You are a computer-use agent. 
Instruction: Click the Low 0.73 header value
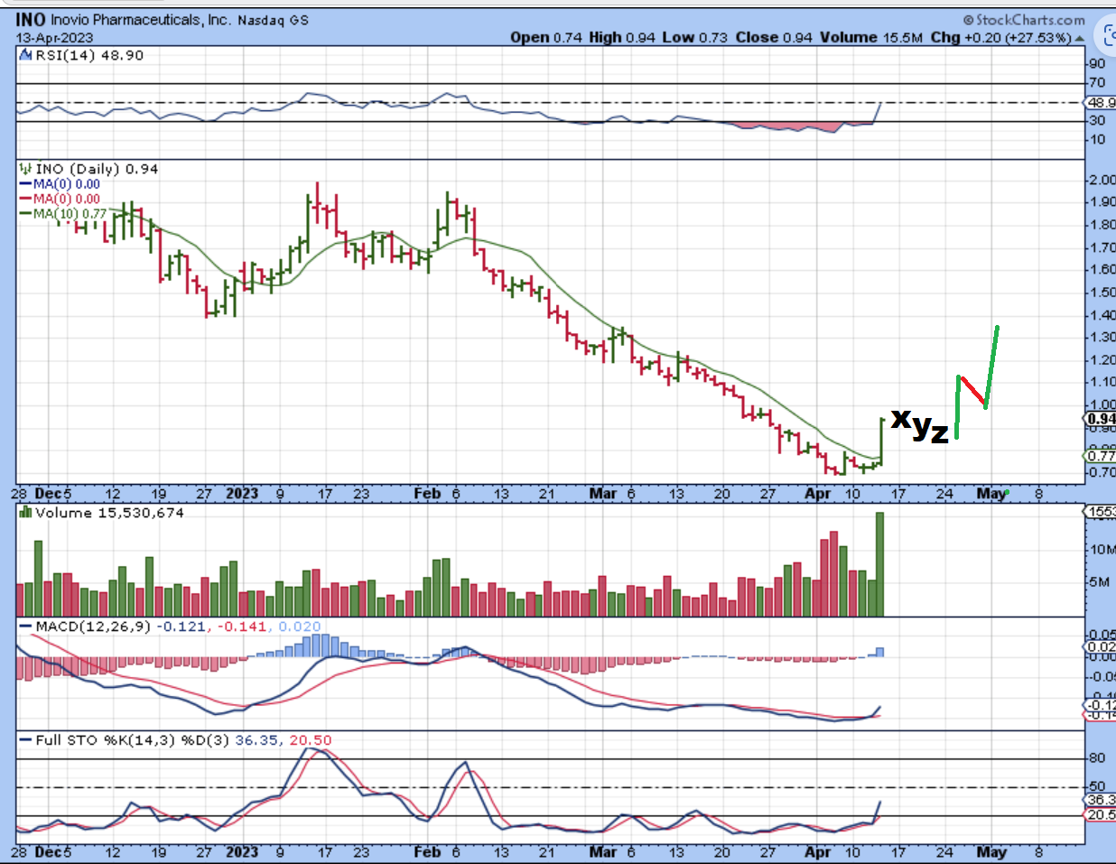pyautogui.click(x=694, y=38)
